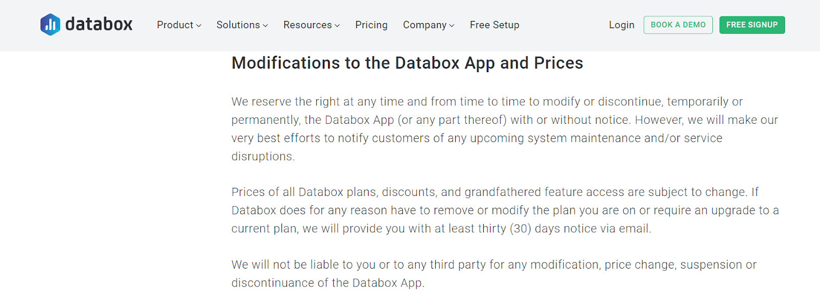Click the databox wordmark text
820x306 pixels.
point(99,25)
